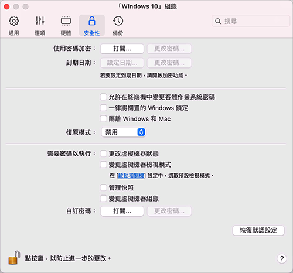
Task: Click the padlock icon to prevent changes
Action: tap(14, 258)
